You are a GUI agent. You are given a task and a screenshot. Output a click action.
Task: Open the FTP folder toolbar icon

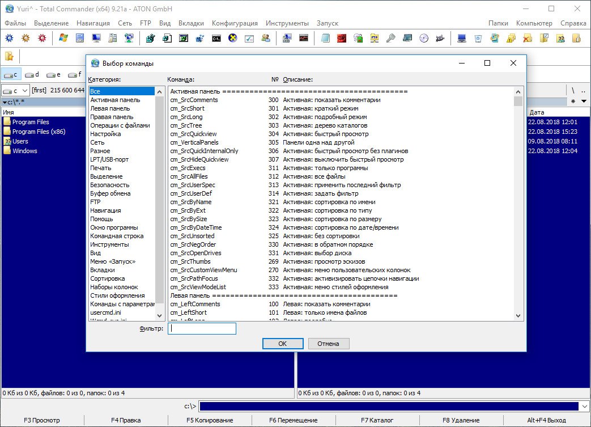375,38
